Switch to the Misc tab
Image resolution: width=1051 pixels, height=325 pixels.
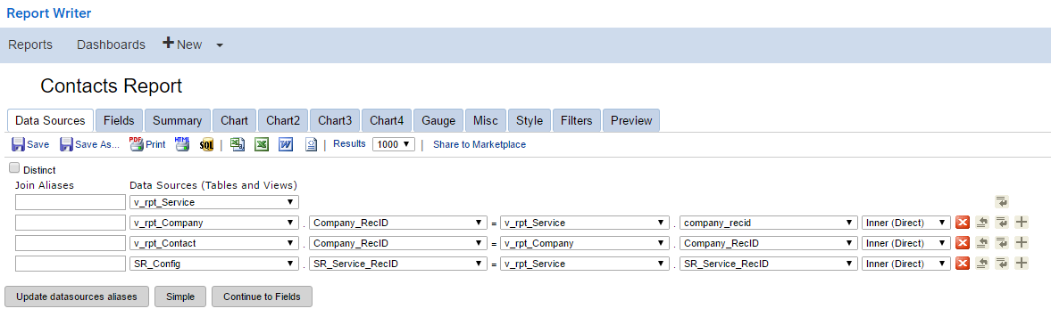[485, 120]
